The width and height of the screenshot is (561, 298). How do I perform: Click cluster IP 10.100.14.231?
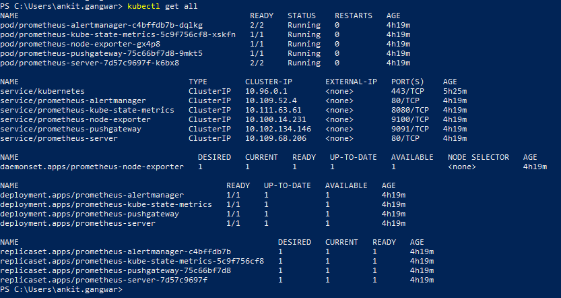[275, 119]
